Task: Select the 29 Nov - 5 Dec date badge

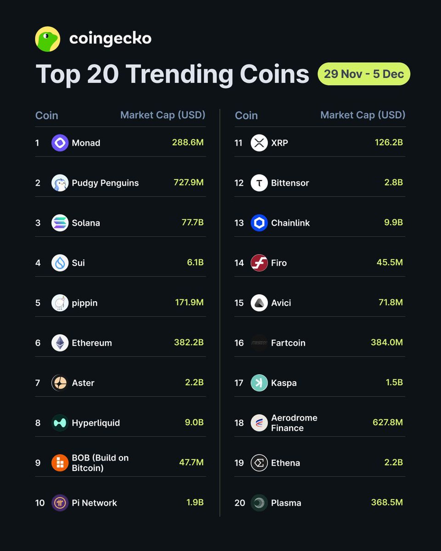Action: click(364, 74)
